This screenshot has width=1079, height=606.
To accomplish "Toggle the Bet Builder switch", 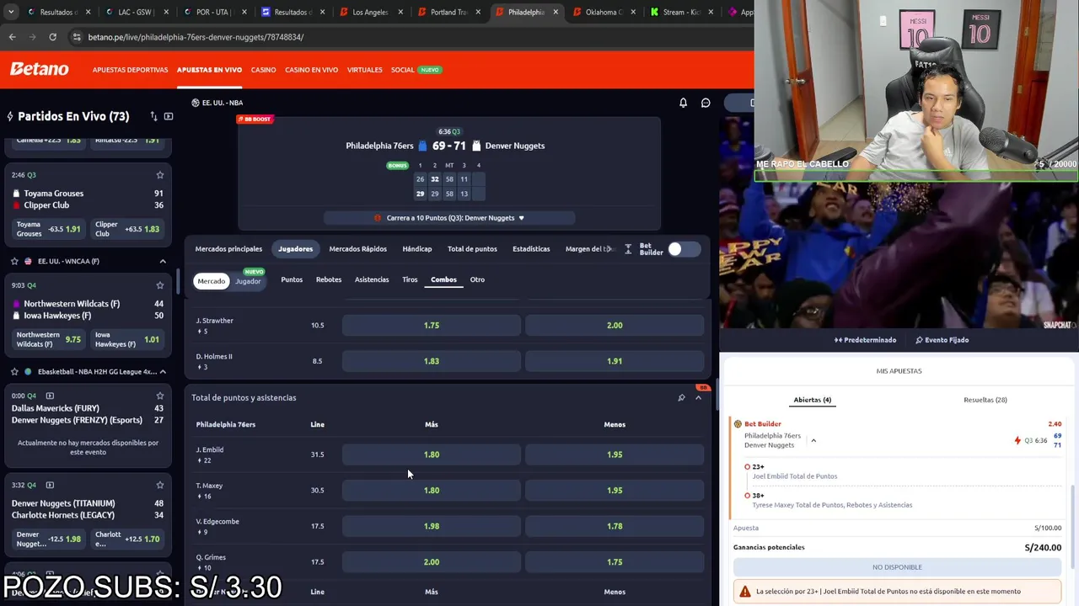I will coord(684,249).
